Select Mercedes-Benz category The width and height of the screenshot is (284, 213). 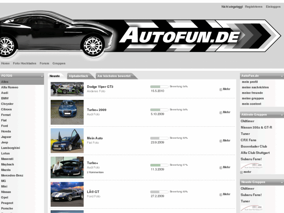pos(12,175)
